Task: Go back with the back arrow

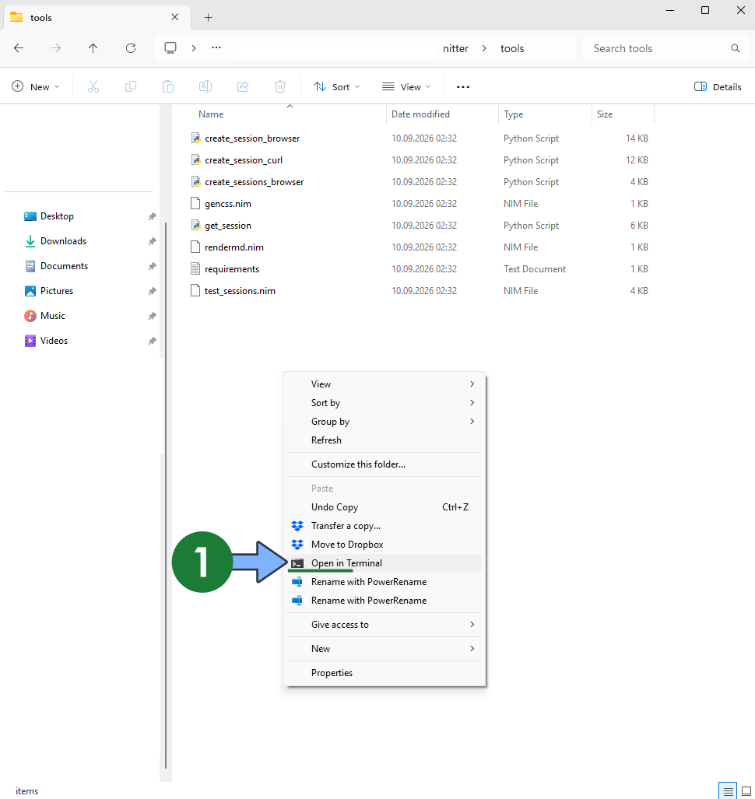Action: [x=19, y=48]
